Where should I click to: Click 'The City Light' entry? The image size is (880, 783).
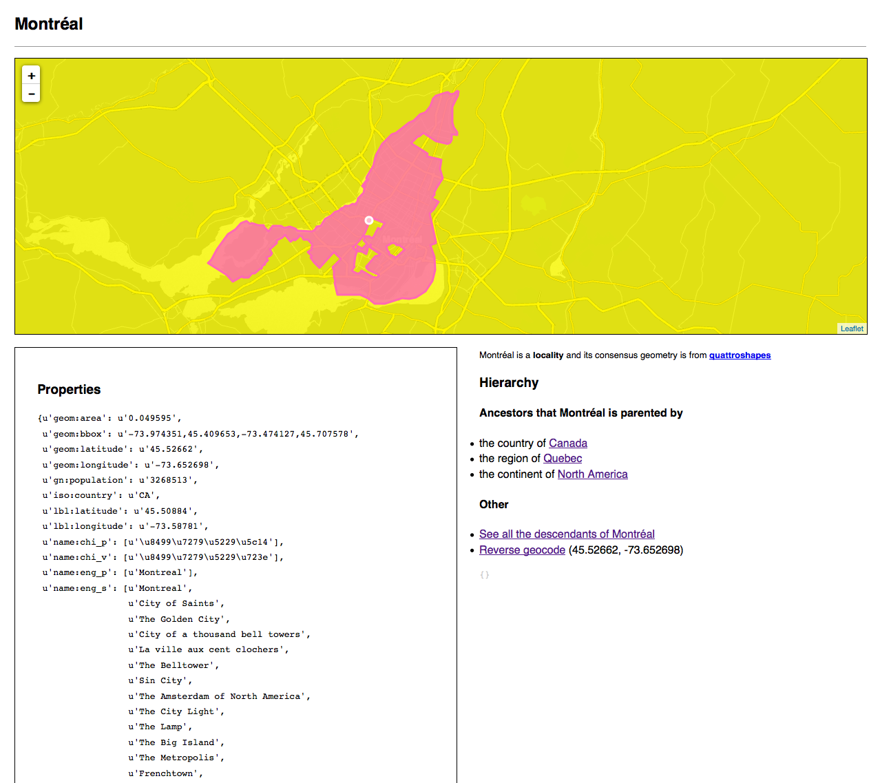tap(176, 711)
